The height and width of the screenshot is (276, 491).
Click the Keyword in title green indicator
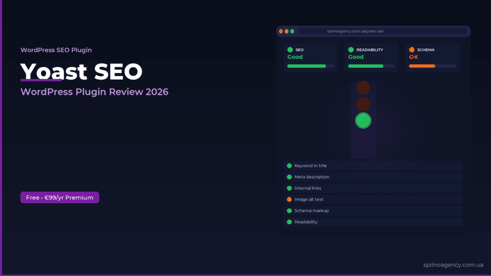(289, 165)
